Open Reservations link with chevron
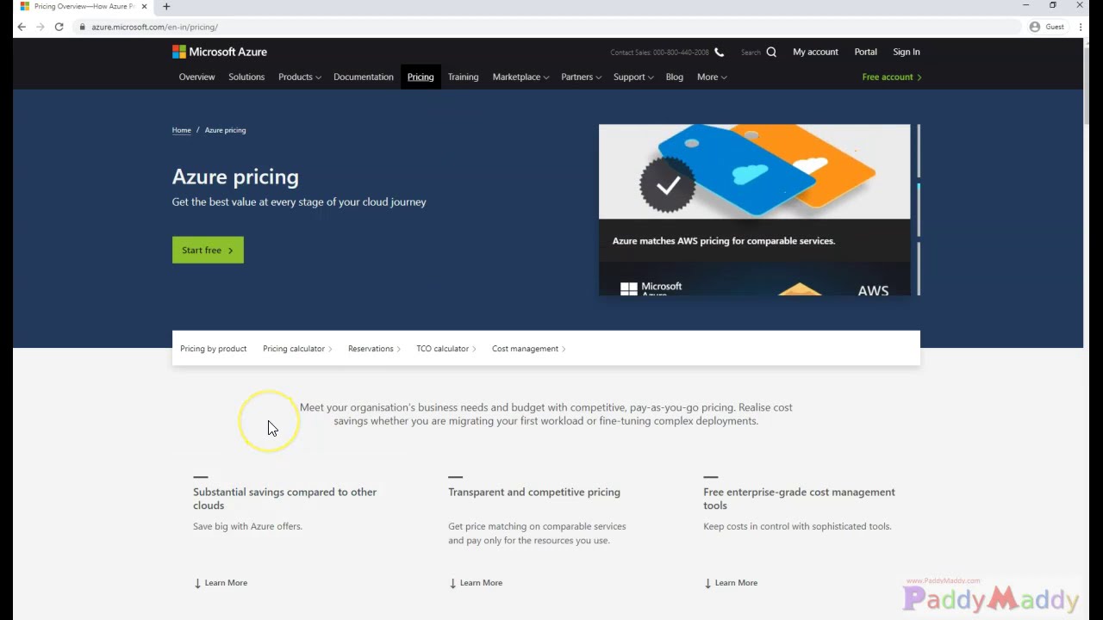 click(x=374, y=349)
